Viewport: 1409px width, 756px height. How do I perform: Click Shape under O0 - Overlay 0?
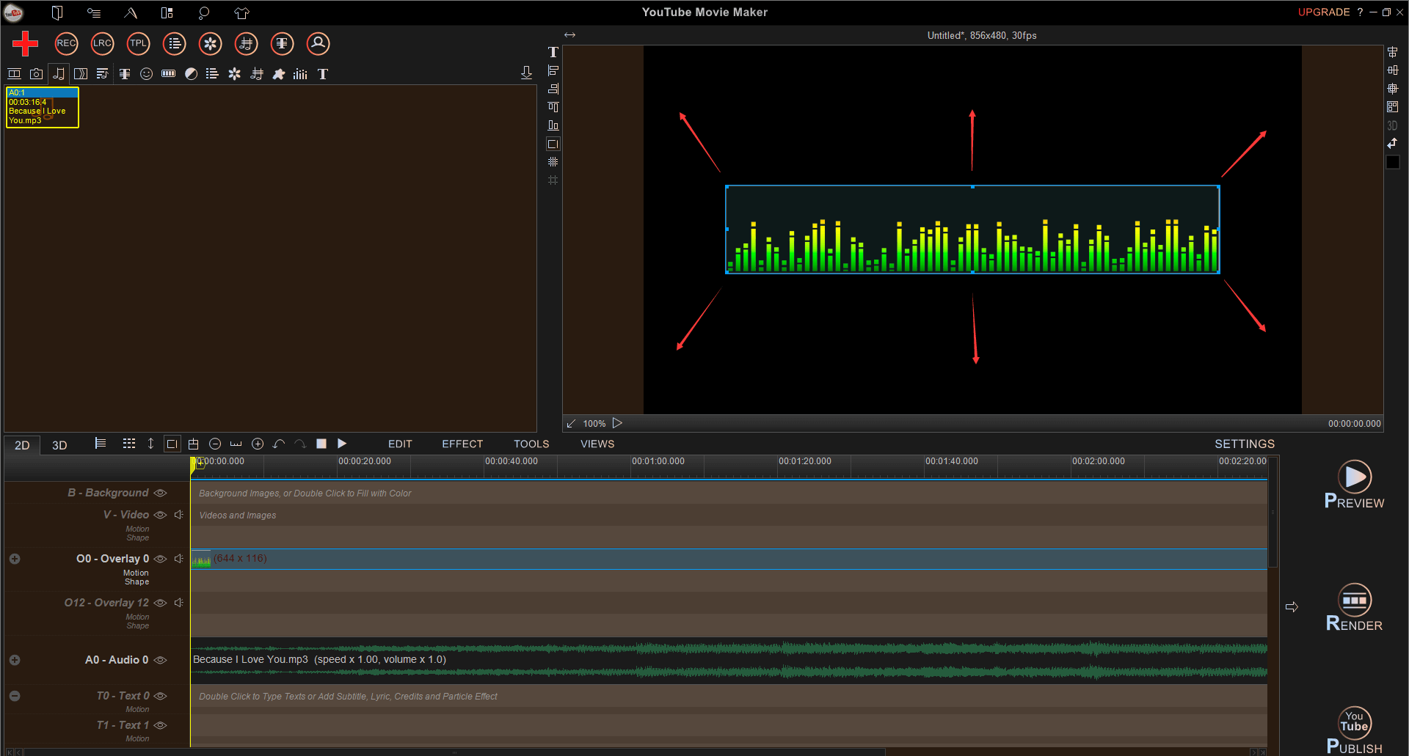click(x=136, y=581)
